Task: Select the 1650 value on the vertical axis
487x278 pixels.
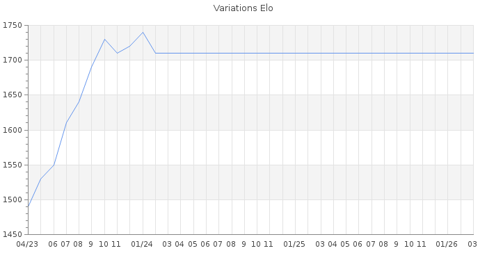Action: click(x=13, y=95)
